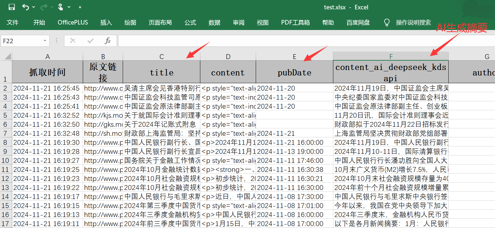The width and height of the screenshot is (495, 228).
Task: Open the 页面布局 ribbon tab
Action: coord(160,23)
